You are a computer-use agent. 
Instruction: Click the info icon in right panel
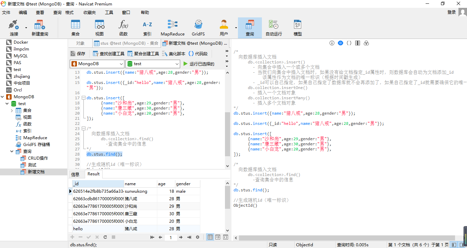pos(332,43)
